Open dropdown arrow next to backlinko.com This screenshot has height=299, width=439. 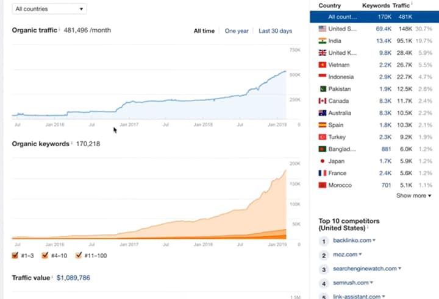point(374,241)
